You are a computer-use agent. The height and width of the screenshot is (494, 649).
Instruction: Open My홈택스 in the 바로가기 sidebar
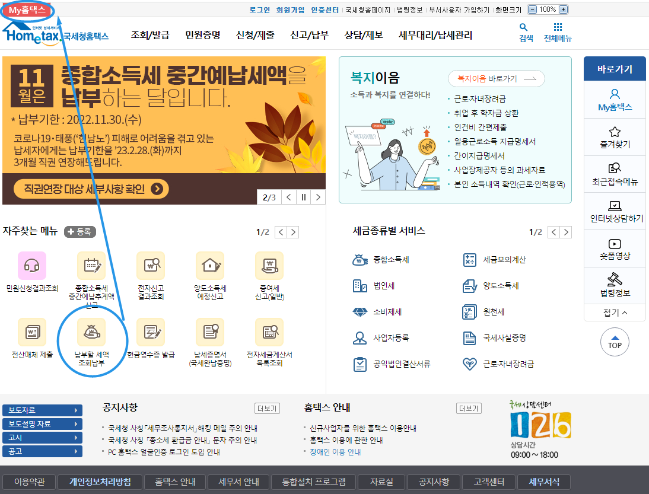click(x=615, y=100)
